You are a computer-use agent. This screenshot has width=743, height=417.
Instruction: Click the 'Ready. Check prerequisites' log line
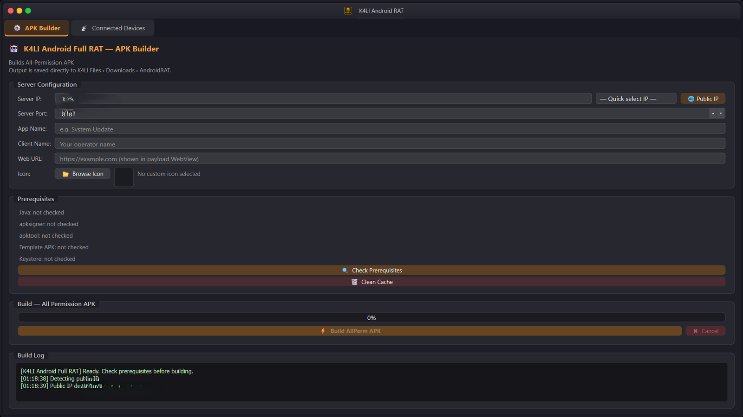coord(107,371)
